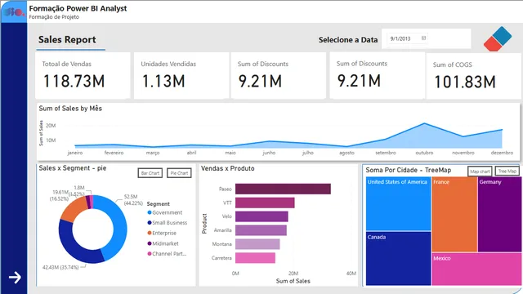Viewport: 523px width, 294px height.
Task: Click the Unidades Vendidas 1.13M card
Action: (181, 75)
